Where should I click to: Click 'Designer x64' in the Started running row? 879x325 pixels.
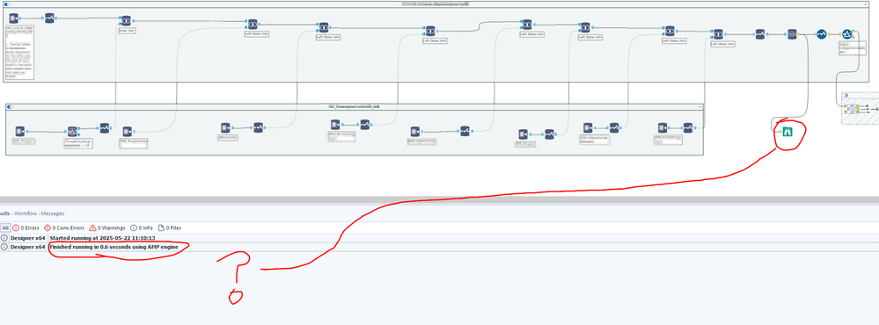click(27, 238)
